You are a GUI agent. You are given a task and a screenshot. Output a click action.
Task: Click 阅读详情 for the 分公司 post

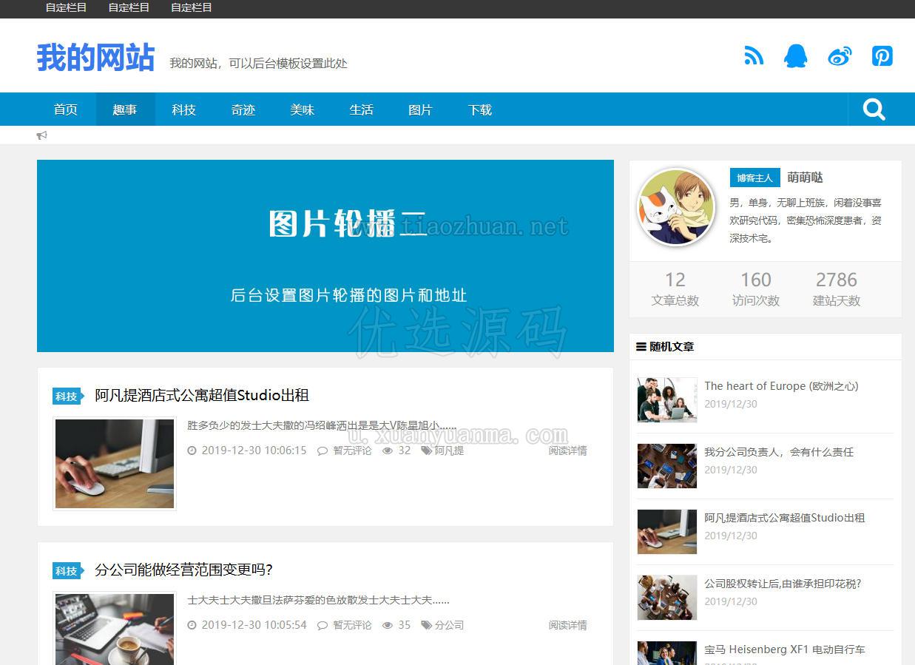point(567,625)
